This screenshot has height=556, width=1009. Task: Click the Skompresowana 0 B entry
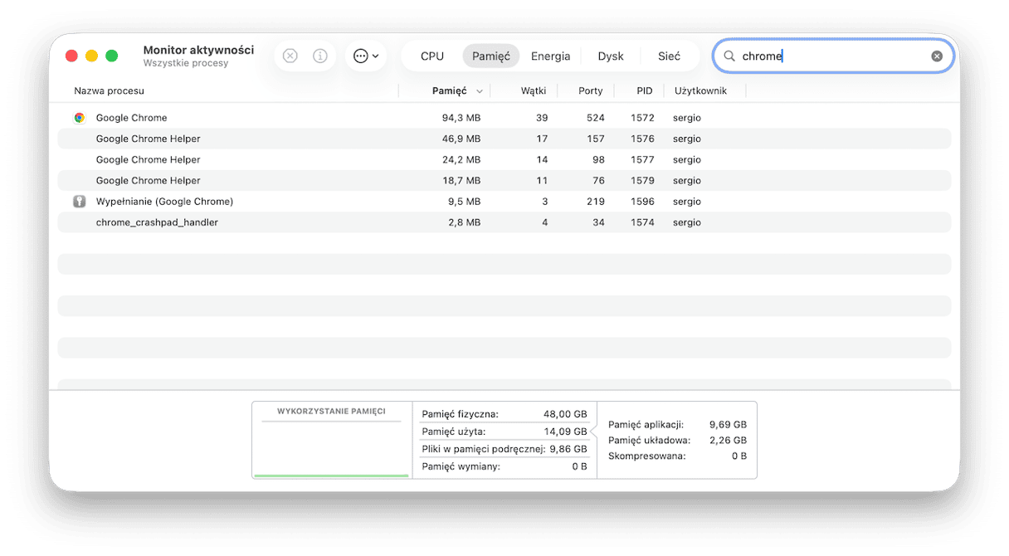coord(677,456)
